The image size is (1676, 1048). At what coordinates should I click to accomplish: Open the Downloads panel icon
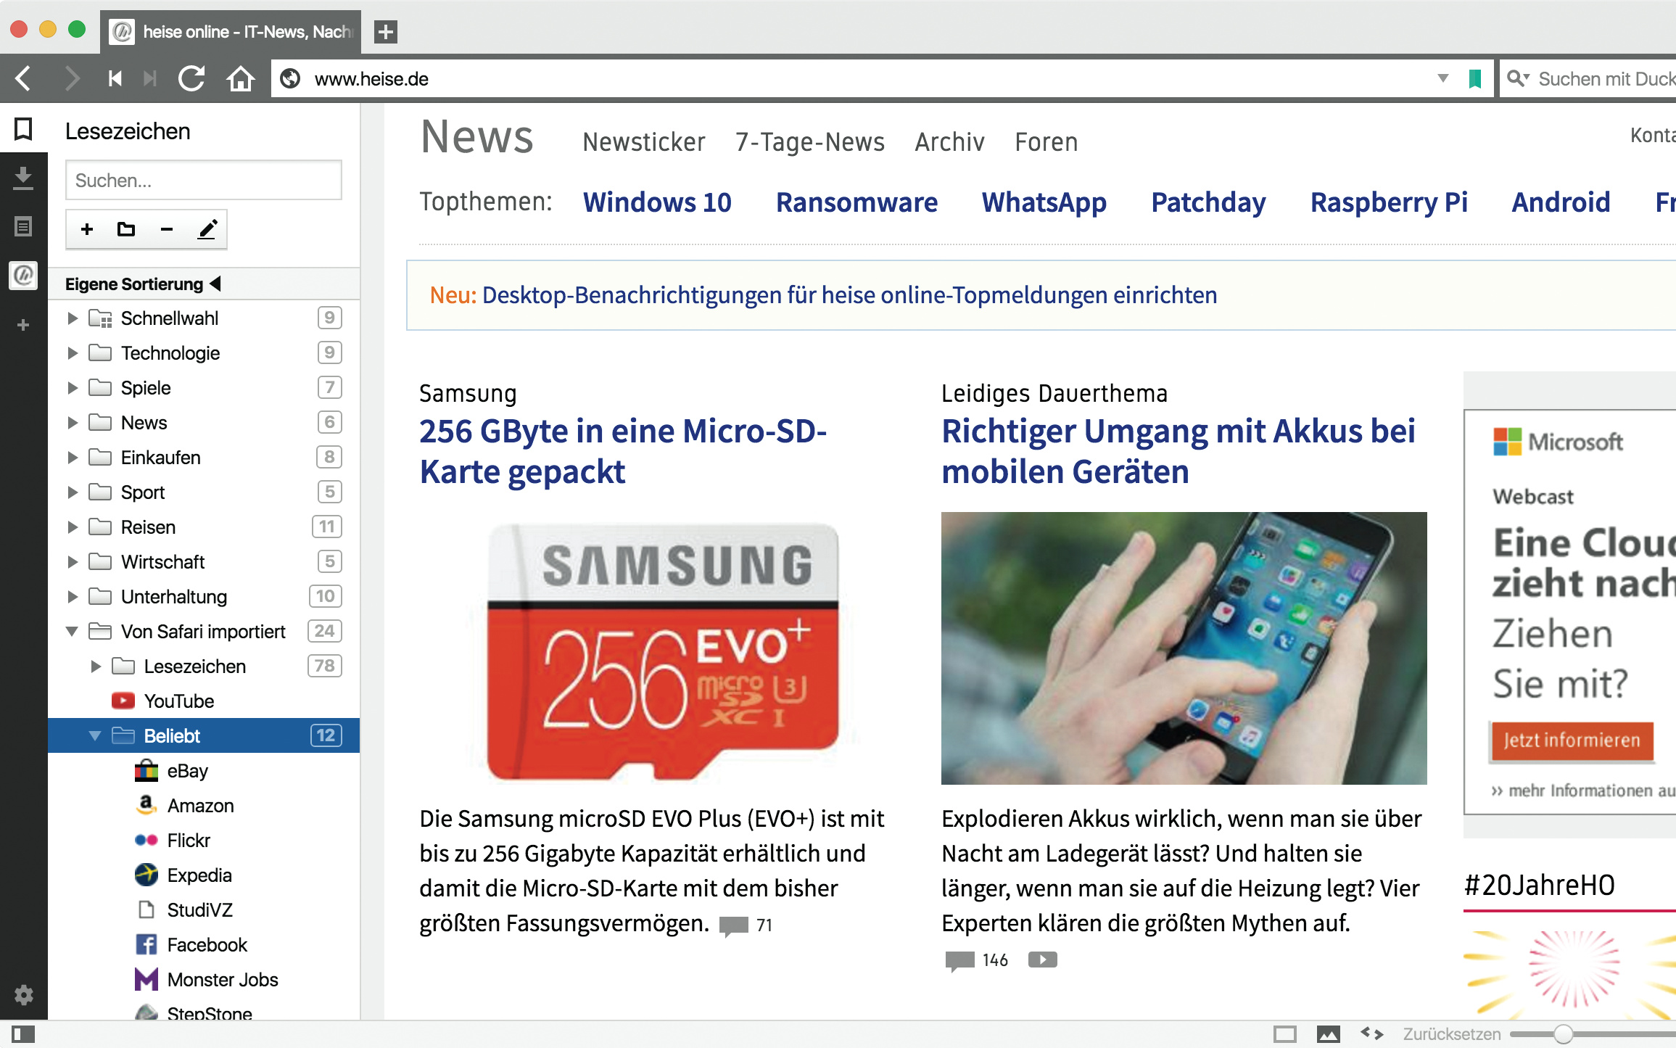tap(23, 178)
